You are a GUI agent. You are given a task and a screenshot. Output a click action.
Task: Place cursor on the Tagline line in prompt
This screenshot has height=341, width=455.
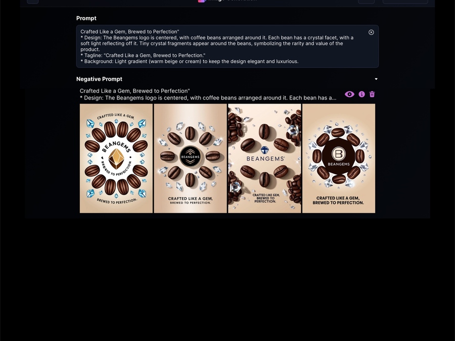click(143, 56)
